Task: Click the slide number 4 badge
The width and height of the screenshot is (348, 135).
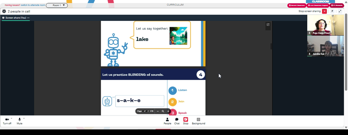Action: 201,74
